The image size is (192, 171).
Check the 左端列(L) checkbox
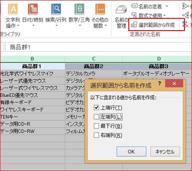[x=96, y=117]
